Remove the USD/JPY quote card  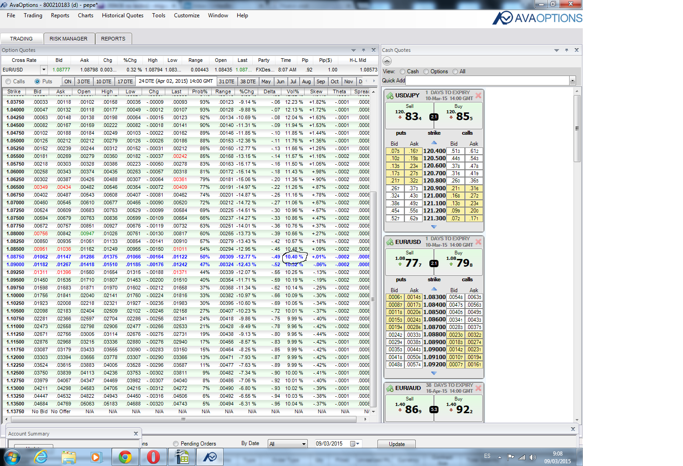[478, 96]
